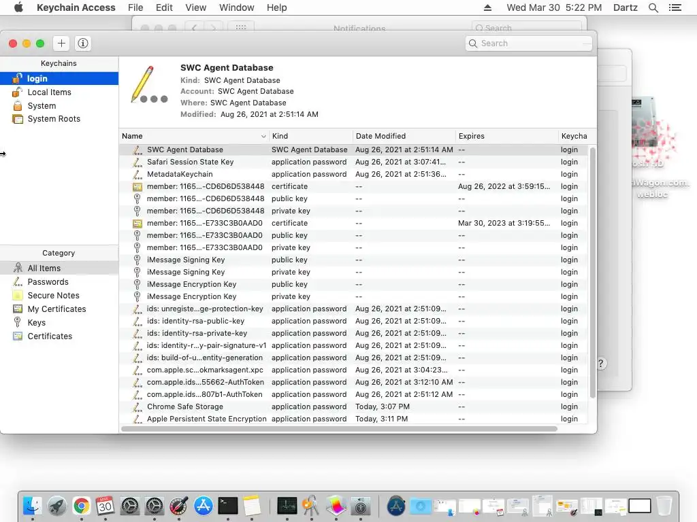Select the Apple Persistent State Encryption row
This screenshot has width=697, height=522.
pos(353,419)
